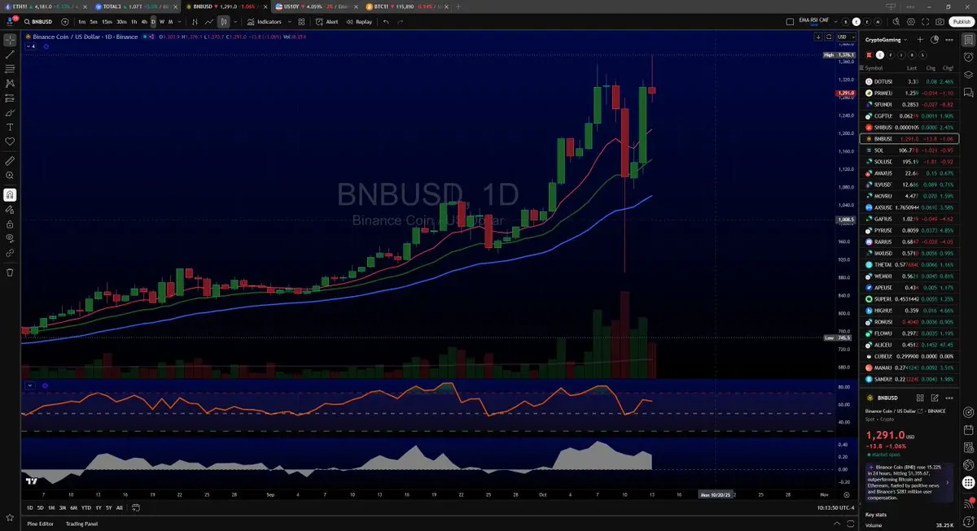This screenshot has width=977, height=531.
Task: Collapse the indicator legend showing 4
Action: point(32,46)
